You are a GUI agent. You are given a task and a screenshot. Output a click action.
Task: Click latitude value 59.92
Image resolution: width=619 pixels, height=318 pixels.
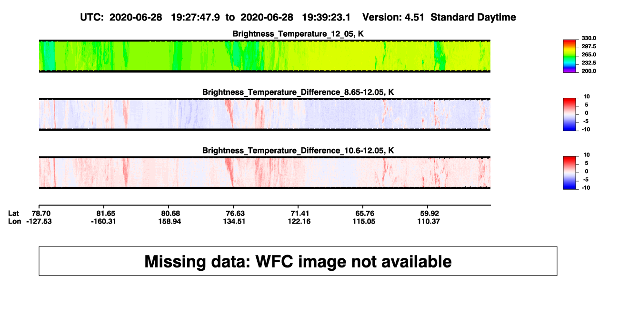pyautogui.click(x=429, y=214)
